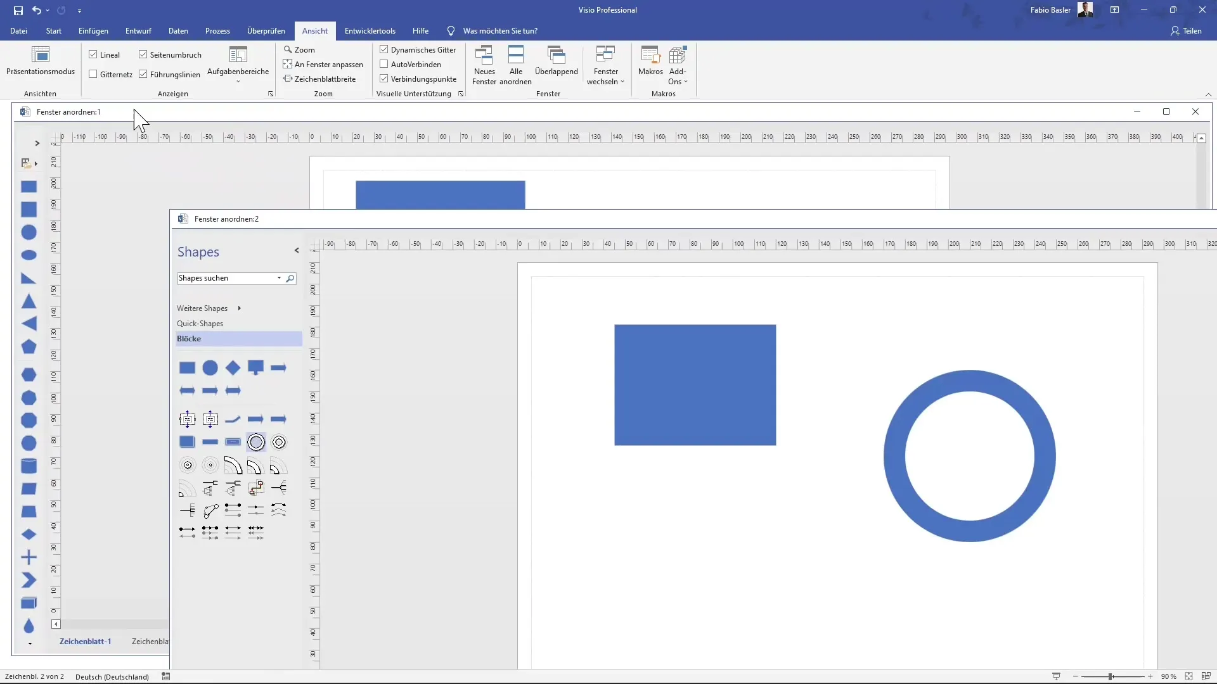Screen dimensions: 1217x684
Task: Toggle the Dynamisches Gitter checkbox
Action: 384,49
